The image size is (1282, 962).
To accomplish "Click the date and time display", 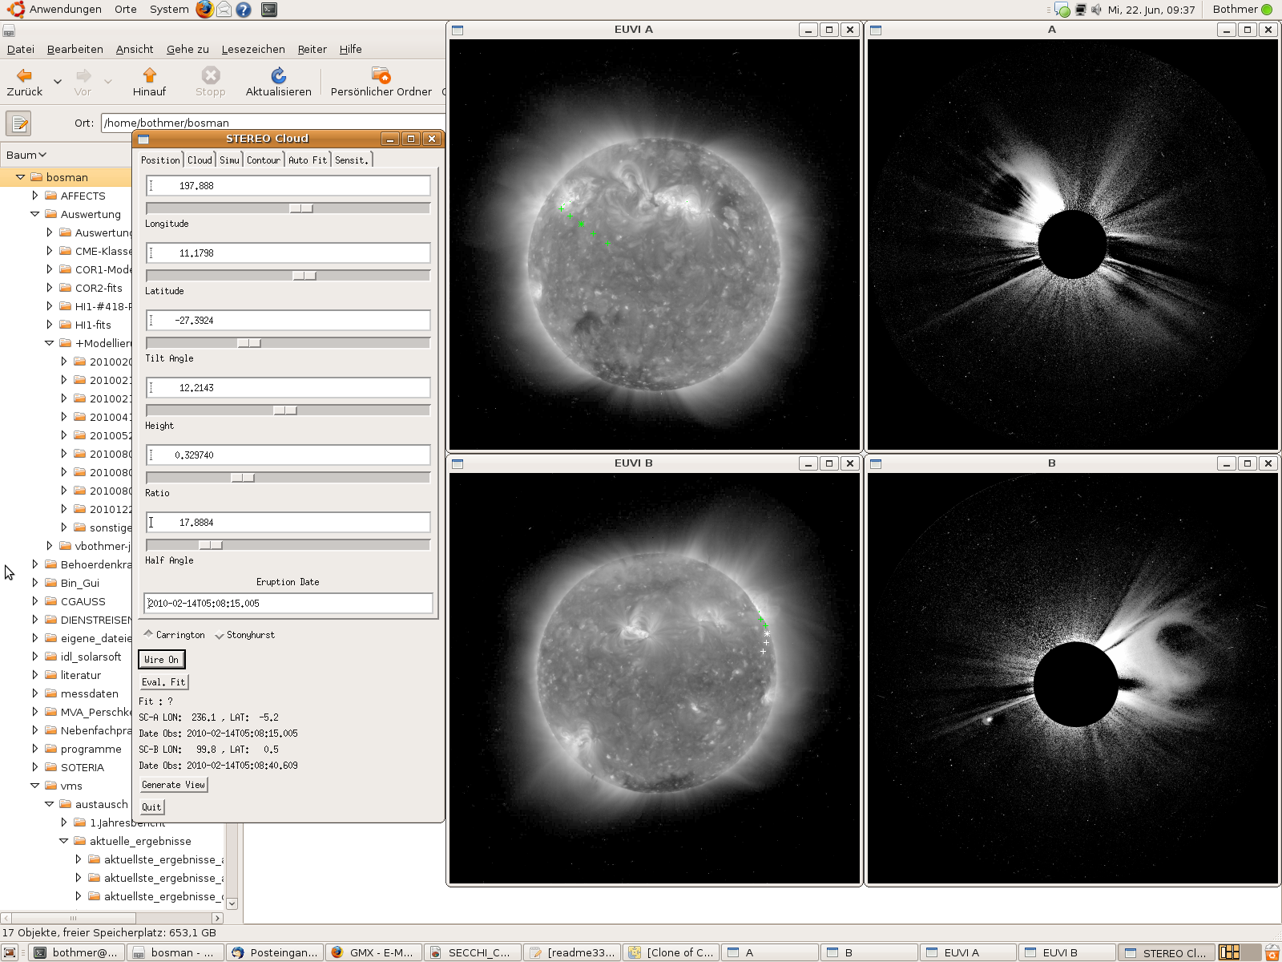I will [x=1151, y=10].
